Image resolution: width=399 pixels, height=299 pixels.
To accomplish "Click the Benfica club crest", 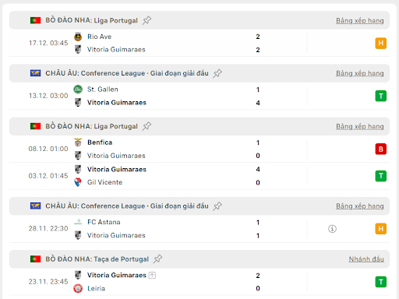I will tap(78, 142).
